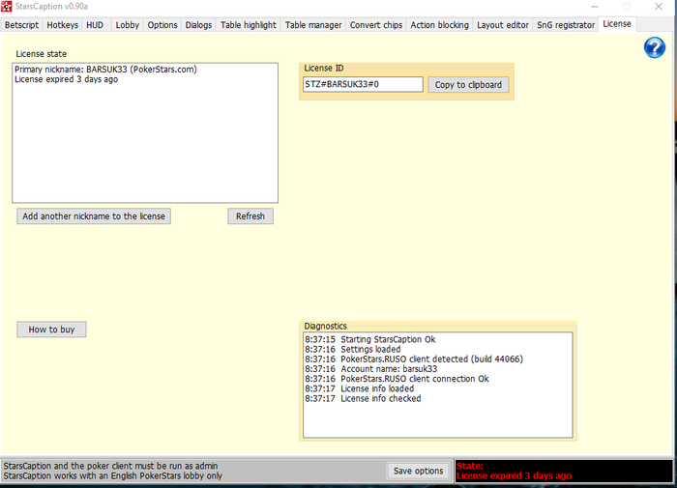
Task: Open the How to buy button
Action: point(51,330)
